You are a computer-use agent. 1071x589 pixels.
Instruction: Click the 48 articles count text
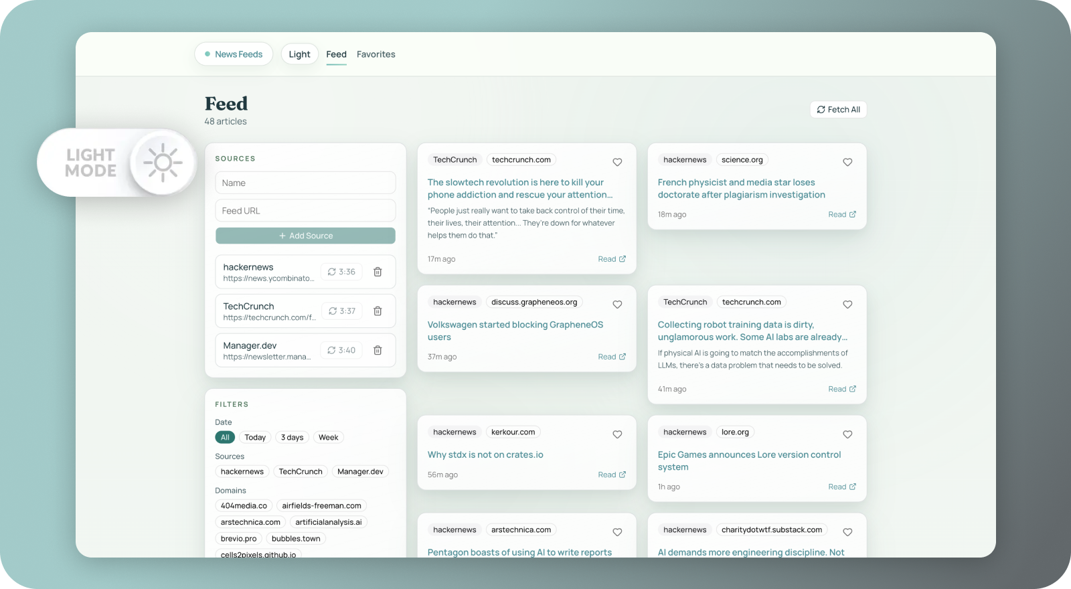tap(226, 121)
